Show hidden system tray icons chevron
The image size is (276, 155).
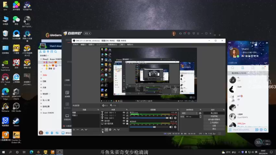pos(239,152)
